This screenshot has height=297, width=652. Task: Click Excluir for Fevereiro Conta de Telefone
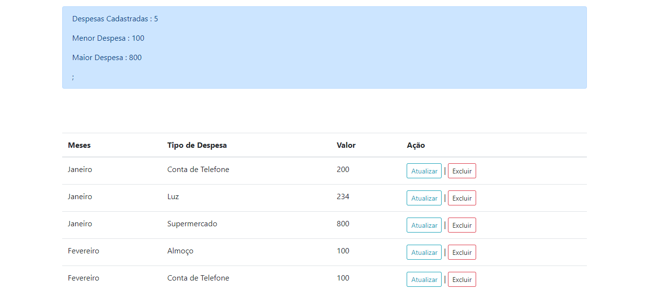point(462,279)
